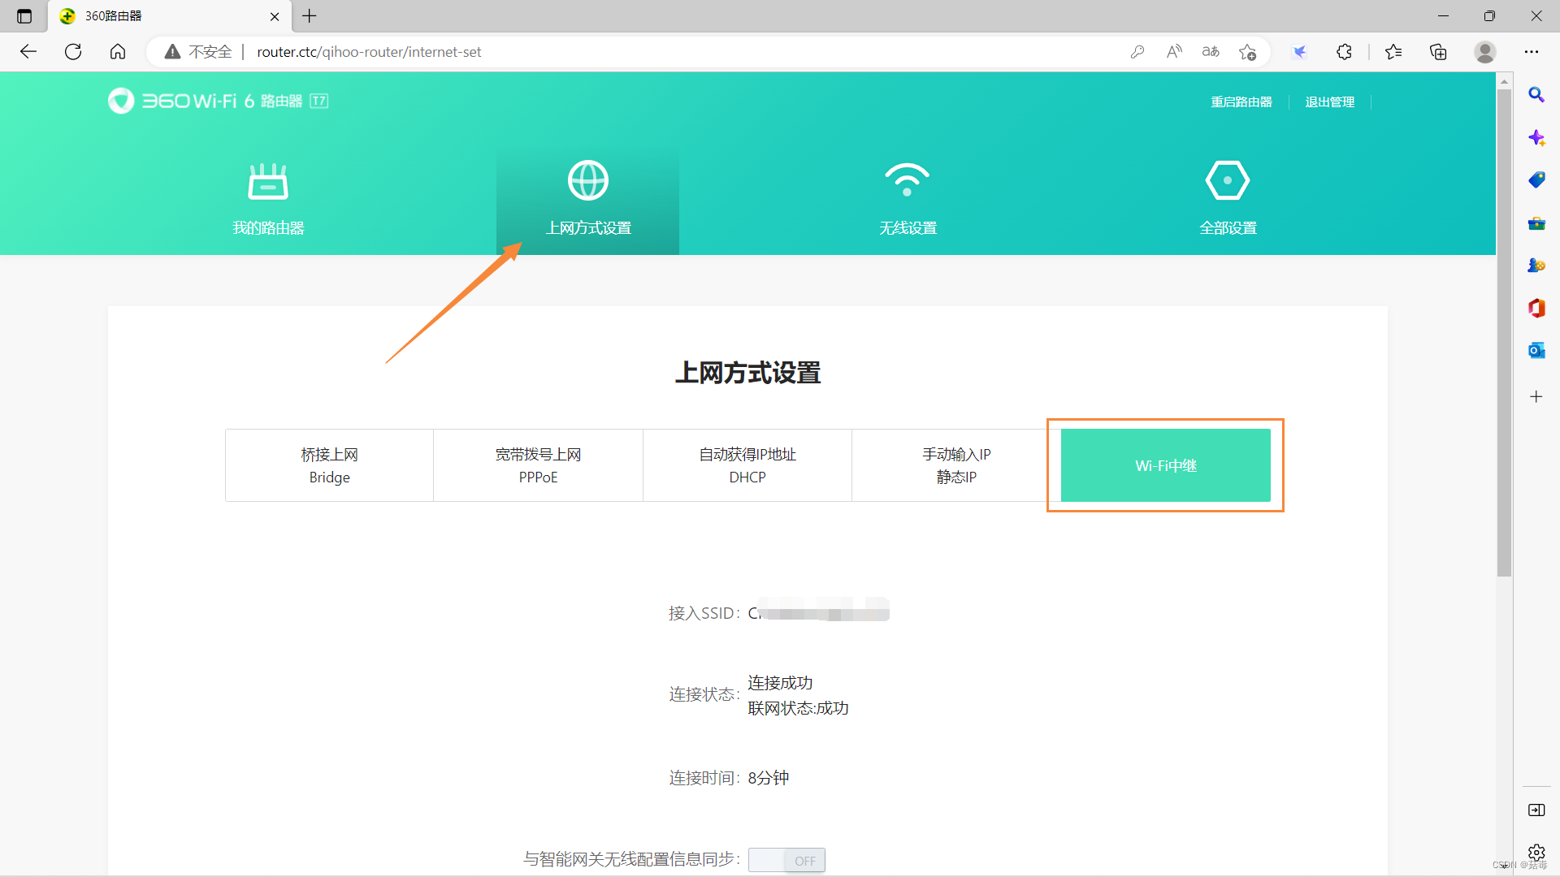Click Outlook icon in Edge sidebar
Image resolution: width=1560 pixels, height=877 pixels.
coord(1536,350)
